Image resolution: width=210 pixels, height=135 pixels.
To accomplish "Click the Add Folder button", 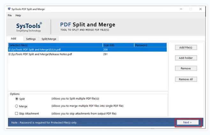I will pyautogui.click(x=186, y=58).
